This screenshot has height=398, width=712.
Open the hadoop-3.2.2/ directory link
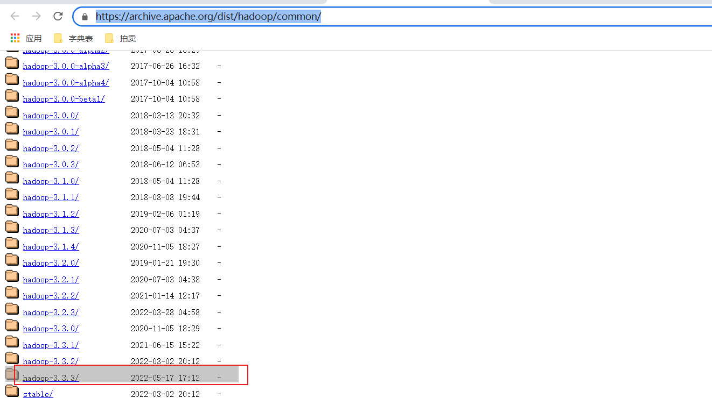[x=51, y=296]
